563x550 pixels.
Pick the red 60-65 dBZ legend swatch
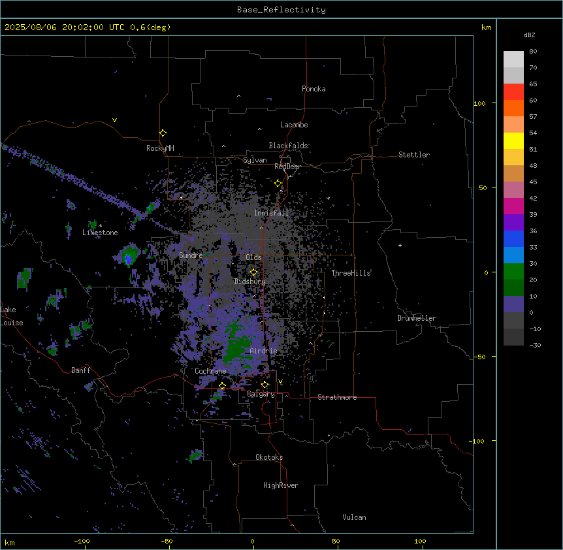(x=513, y=92)
